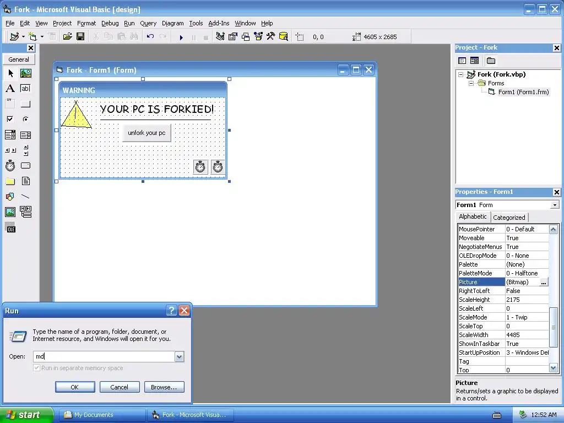
Task: Click the 'unfork your pc' form button
Action: (147, 133)
